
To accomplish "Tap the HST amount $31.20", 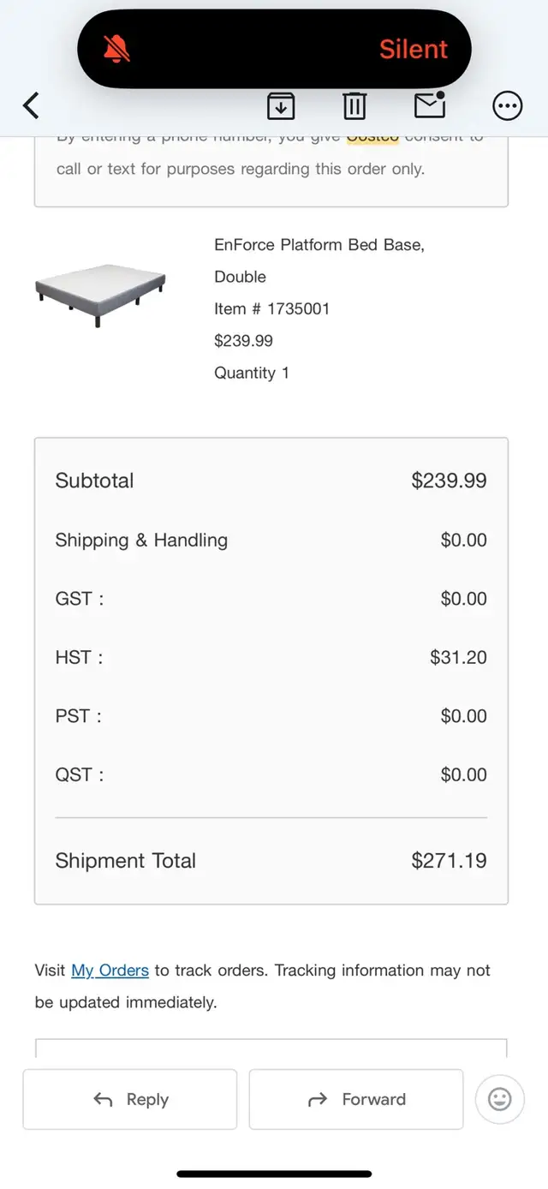I will (458, 657).
